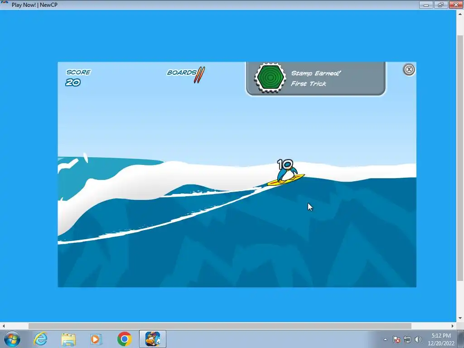The width and height of the screenshot is (464, 348).
Task: Minimize the NewCP window
Action: (x=426, y=5)
